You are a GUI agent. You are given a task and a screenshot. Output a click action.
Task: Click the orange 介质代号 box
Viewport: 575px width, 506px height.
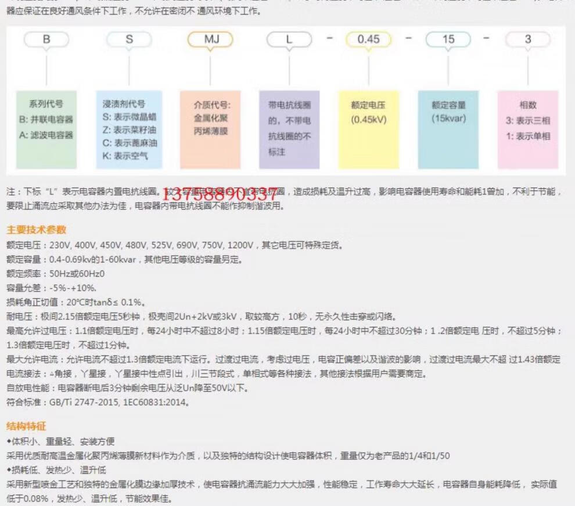coord(210,130)
